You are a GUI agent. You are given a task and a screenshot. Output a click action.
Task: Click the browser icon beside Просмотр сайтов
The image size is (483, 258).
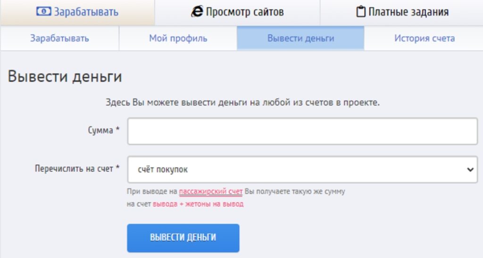tap(197, 12)
